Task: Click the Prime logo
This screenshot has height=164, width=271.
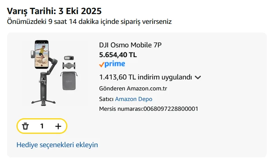Action: click(x=112, y=64)
